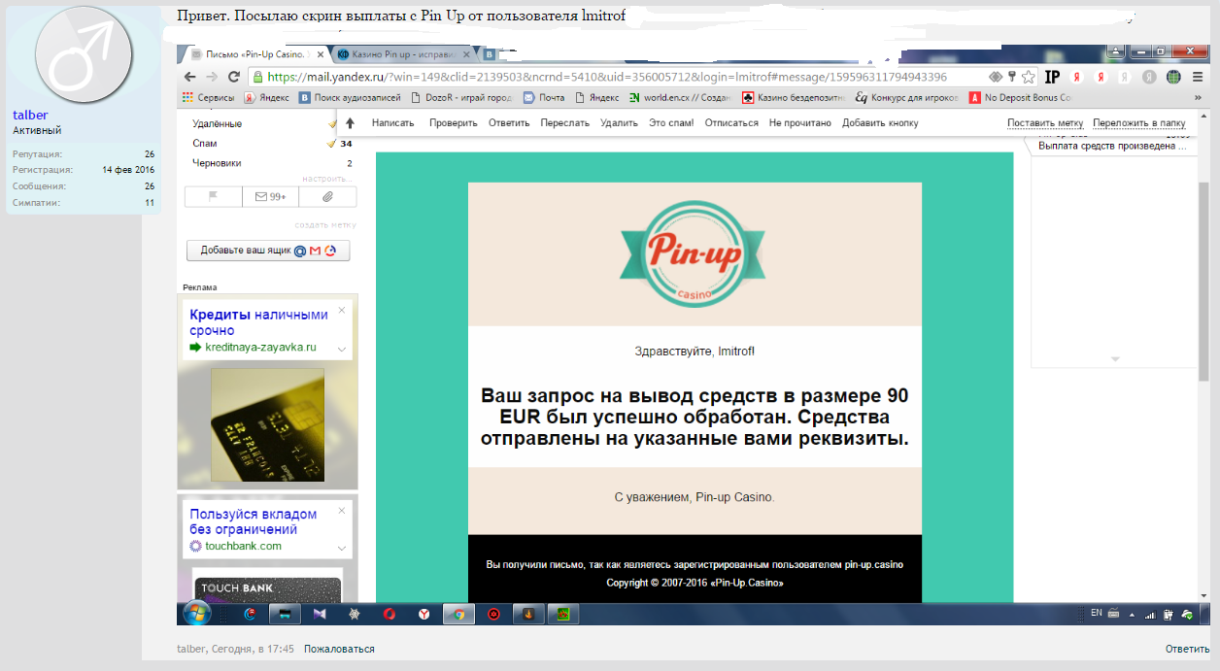Click Добавить кнопку in the toolbar

click(880, 123)
